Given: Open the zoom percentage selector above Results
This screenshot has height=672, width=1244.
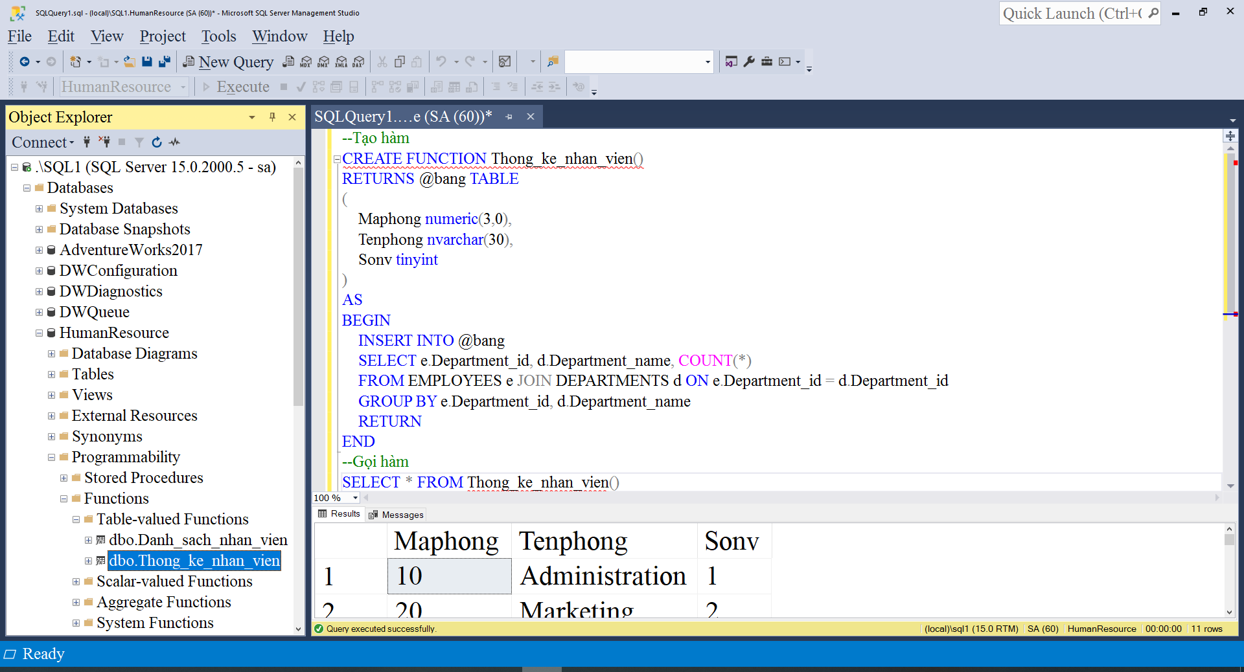Looking at the screenshot, I should (336, 498).
